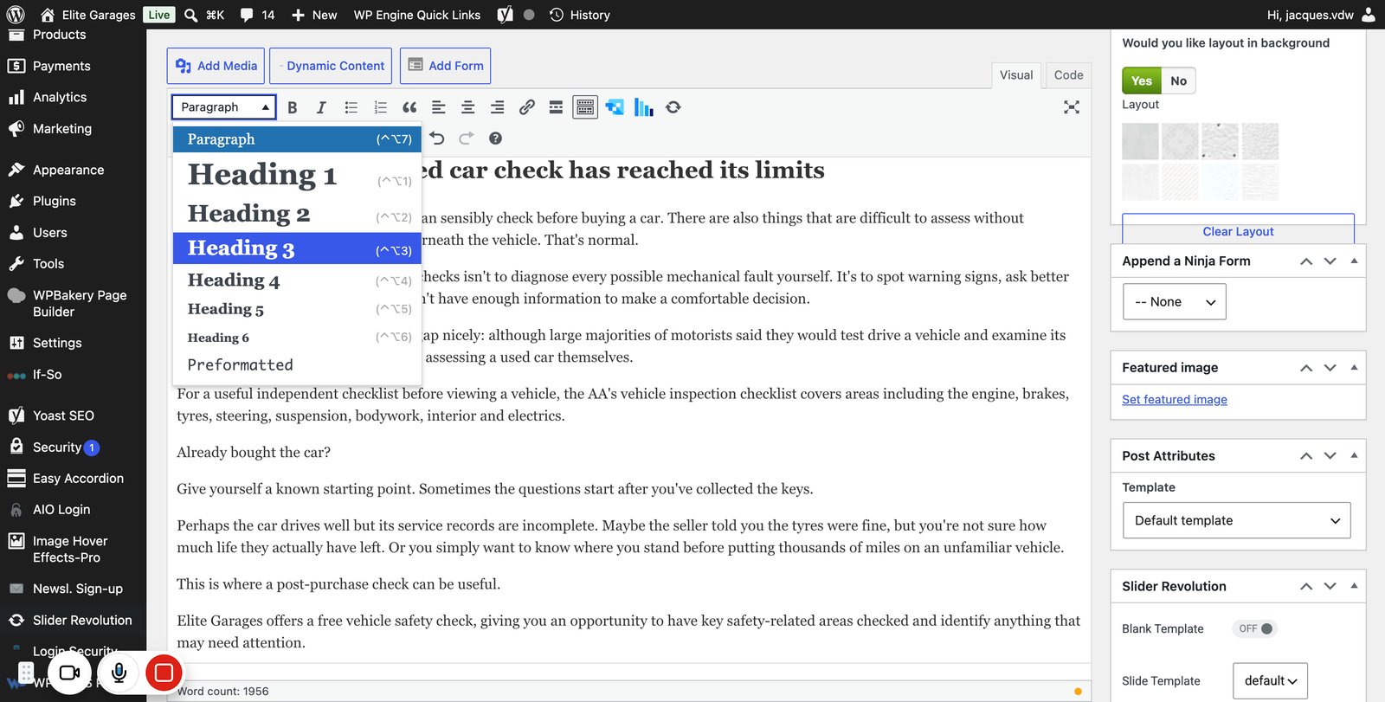Open the Ninja Form None dropdown
This screenshot has width=1385, height=702.
[x=1175, y=302]
